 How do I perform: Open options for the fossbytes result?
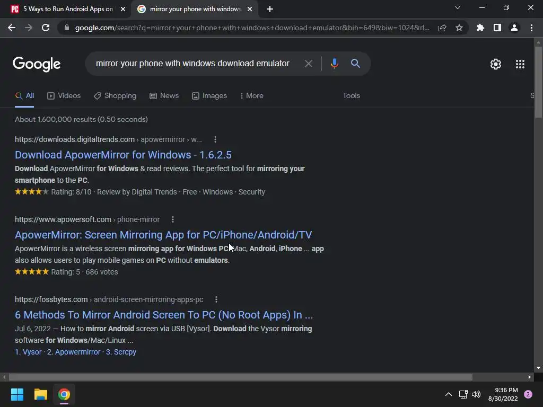click(x=216, y=299)
